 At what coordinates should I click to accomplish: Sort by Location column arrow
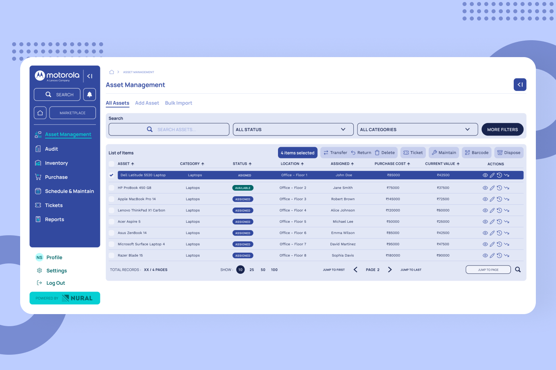pos(302,164)
